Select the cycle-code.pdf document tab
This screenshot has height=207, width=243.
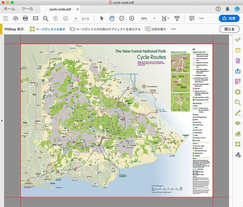60,9
